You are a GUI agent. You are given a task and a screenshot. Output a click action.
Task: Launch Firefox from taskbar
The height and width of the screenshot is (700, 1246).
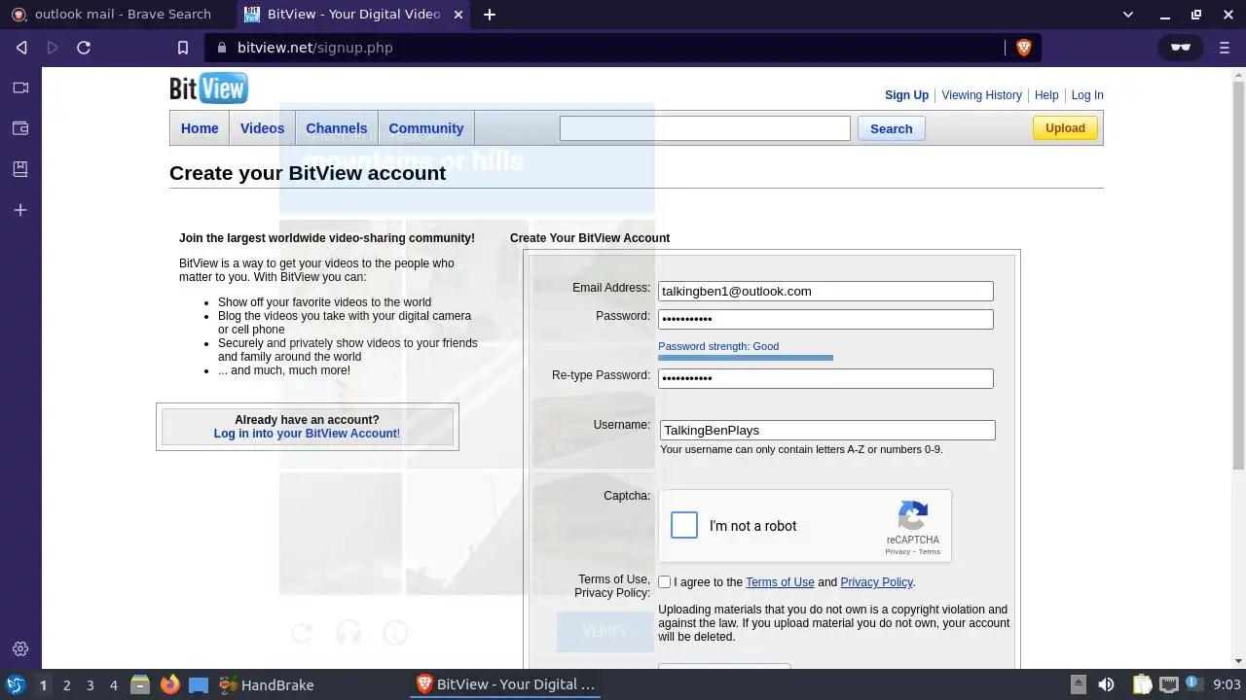pyautogui.click(x=169, y=684)
